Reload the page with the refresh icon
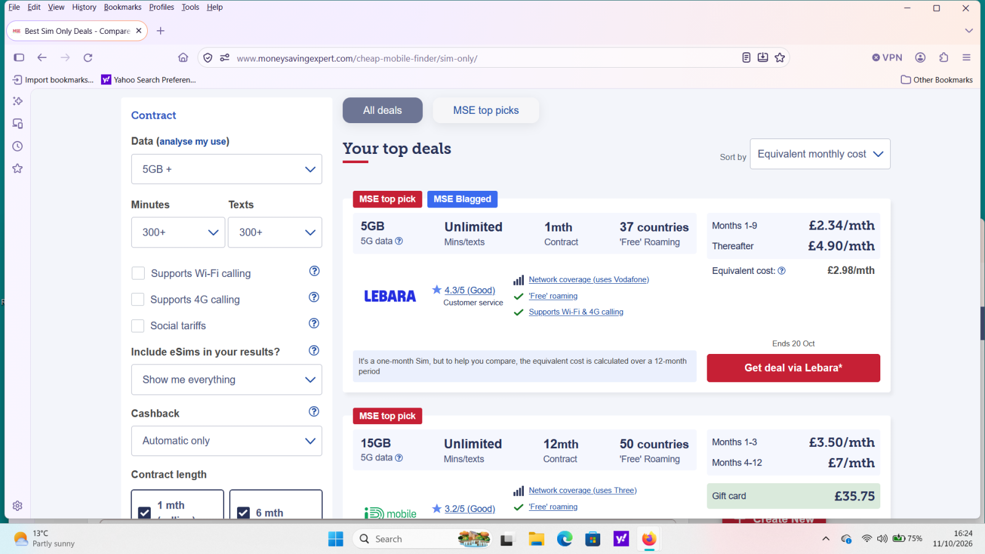This screenshot has width=985, height=554. [x=88, y=57]
